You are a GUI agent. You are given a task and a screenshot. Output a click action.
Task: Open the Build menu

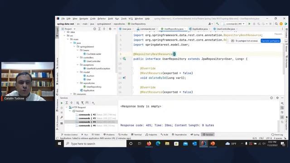coord(111,19)
